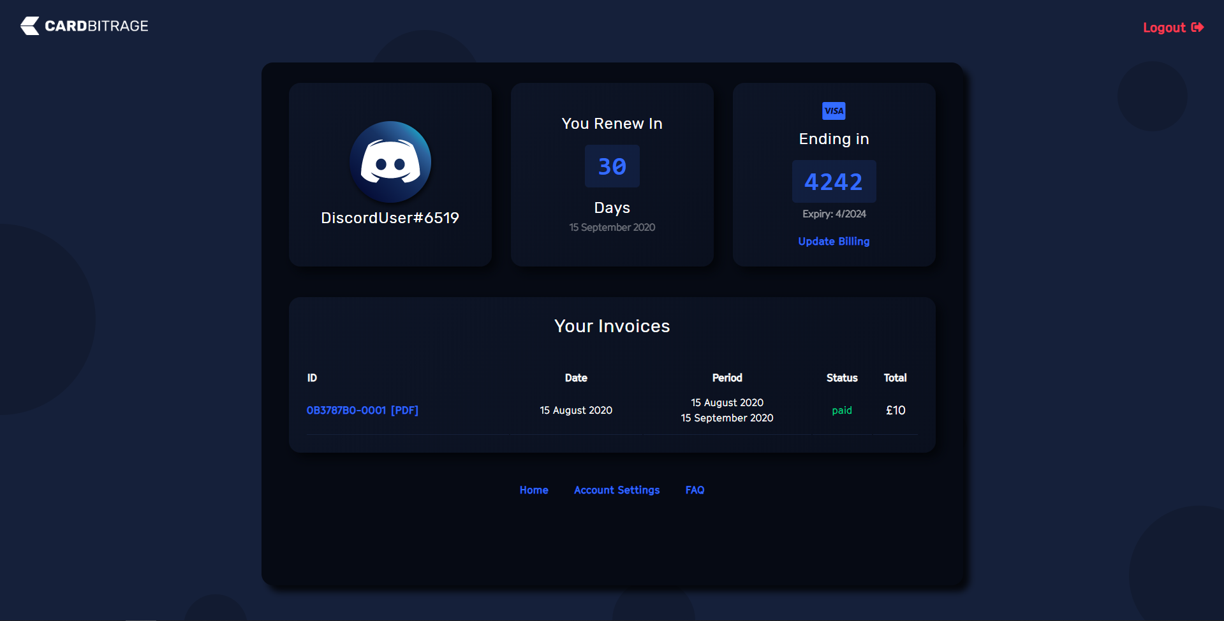The height and width of the screenshot is (621, 1224).
Task: Select the DiscordUser#6519 username text
Action: tap(390, 218)
